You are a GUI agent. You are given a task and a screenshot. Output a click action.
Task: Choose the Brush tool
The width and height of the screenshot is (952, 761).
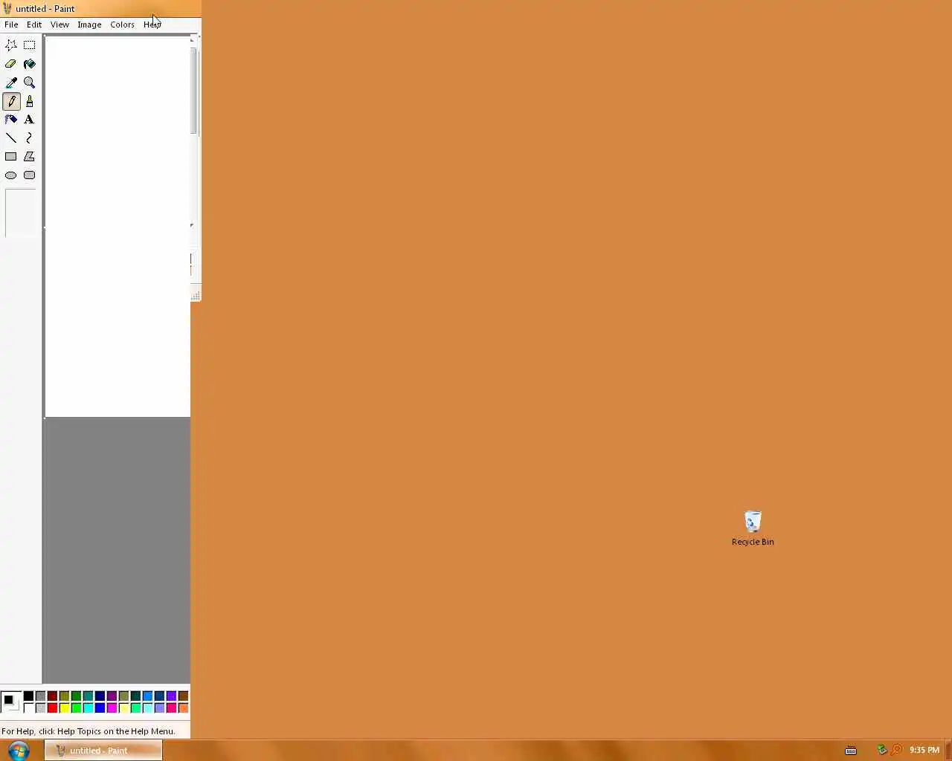(30, 101)
